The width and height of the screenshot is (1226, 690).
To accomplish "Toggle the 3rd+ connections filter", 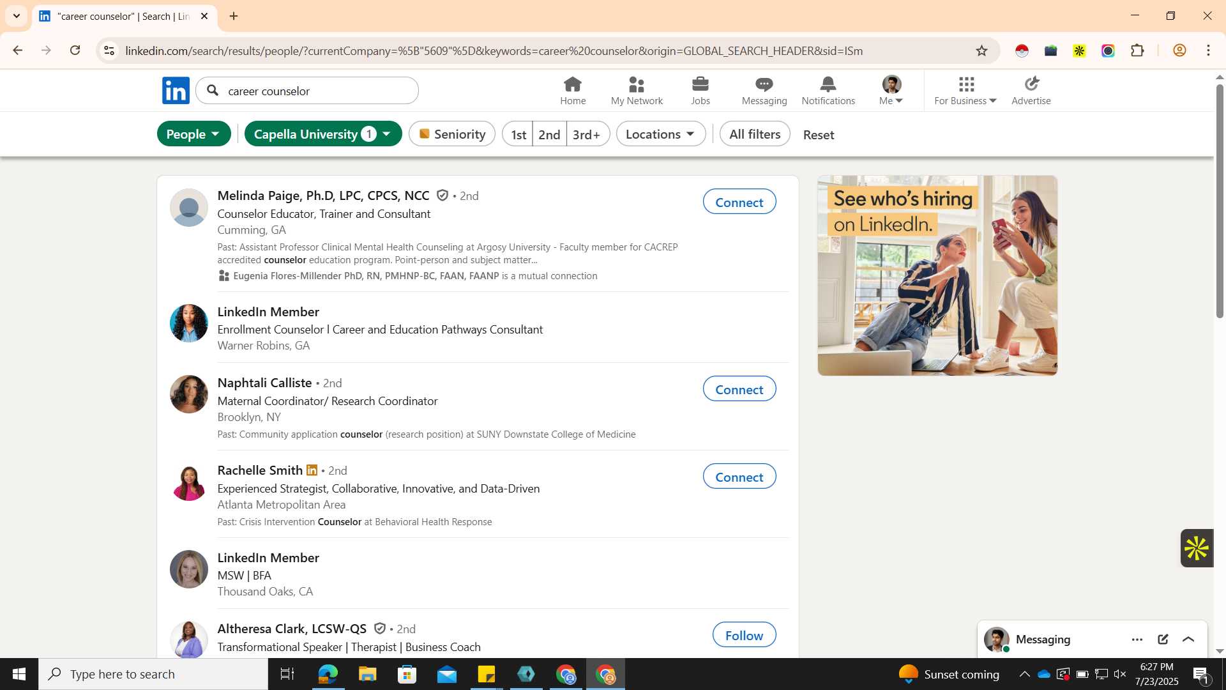I will point(587,134).
